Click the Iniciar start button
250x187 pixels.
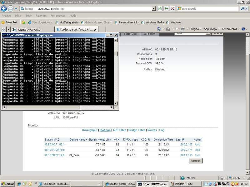(x=7, y=184)
